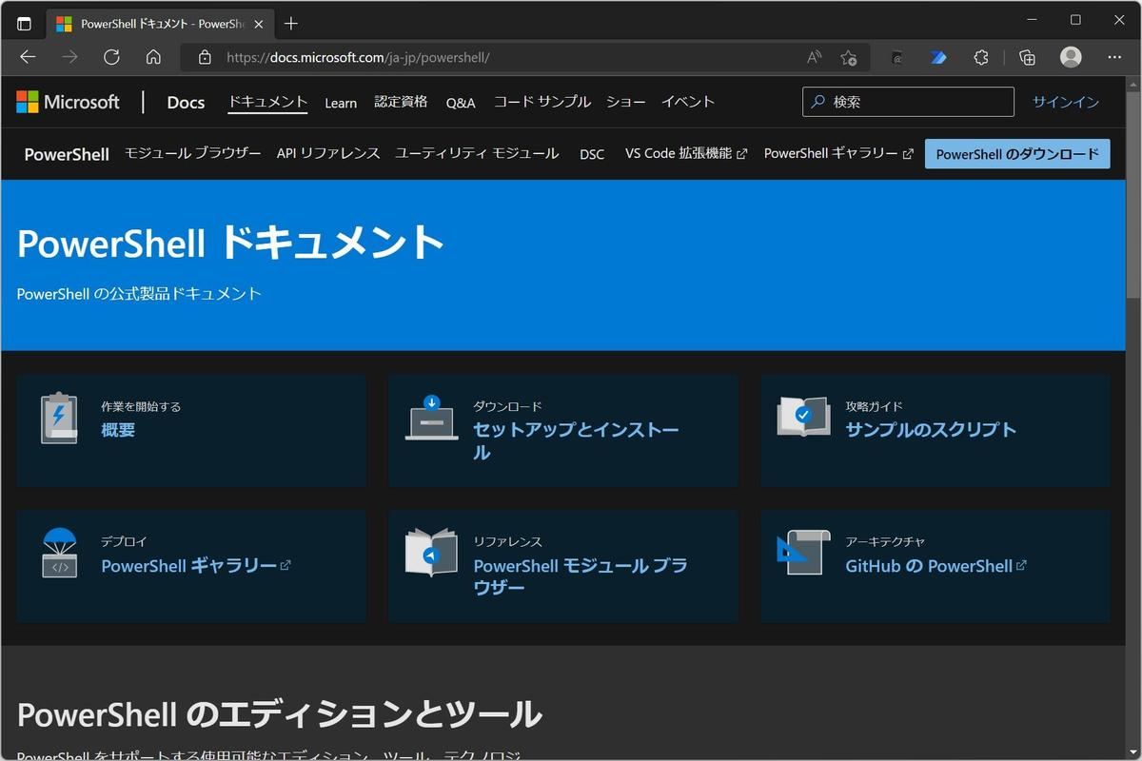Open browser Settings and more menu
This screenshot has width=1142, height=761.
click(x=1116, y=57)
